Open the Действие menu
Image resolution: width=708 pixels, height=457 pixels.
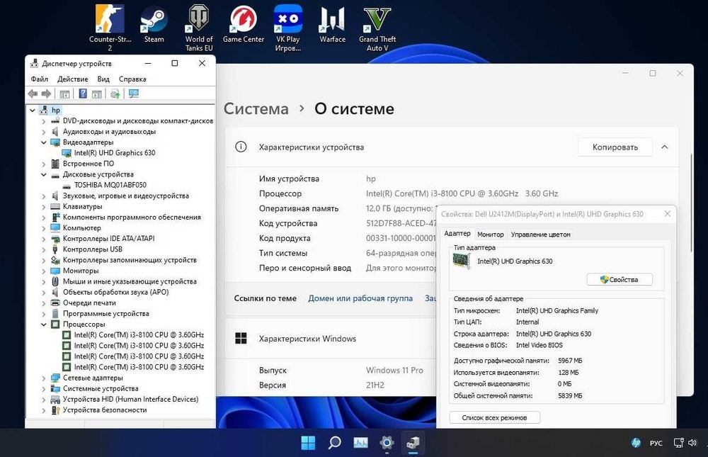(73, 79)
